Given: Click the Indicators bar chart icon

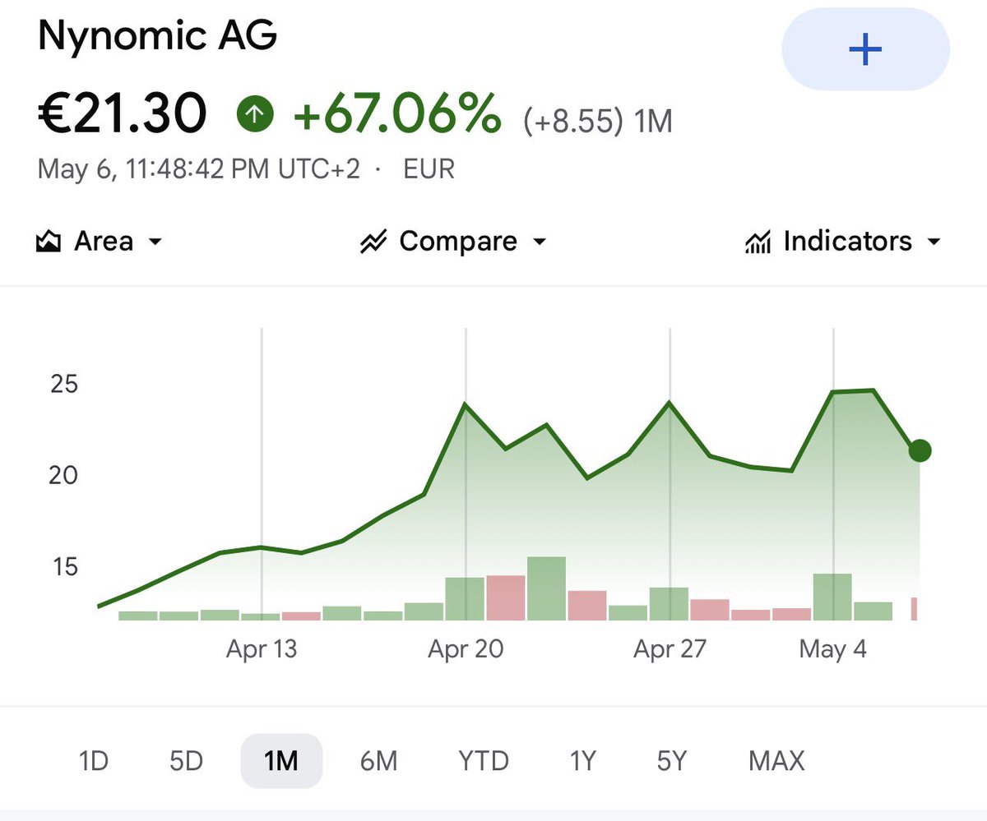Looking at the screenshot, I should (x=758, y=242).
